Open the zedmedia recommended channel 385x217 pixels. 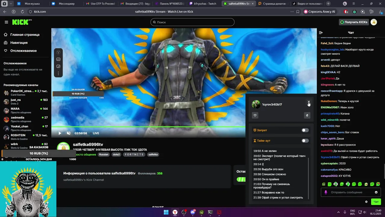click(26, 119)
